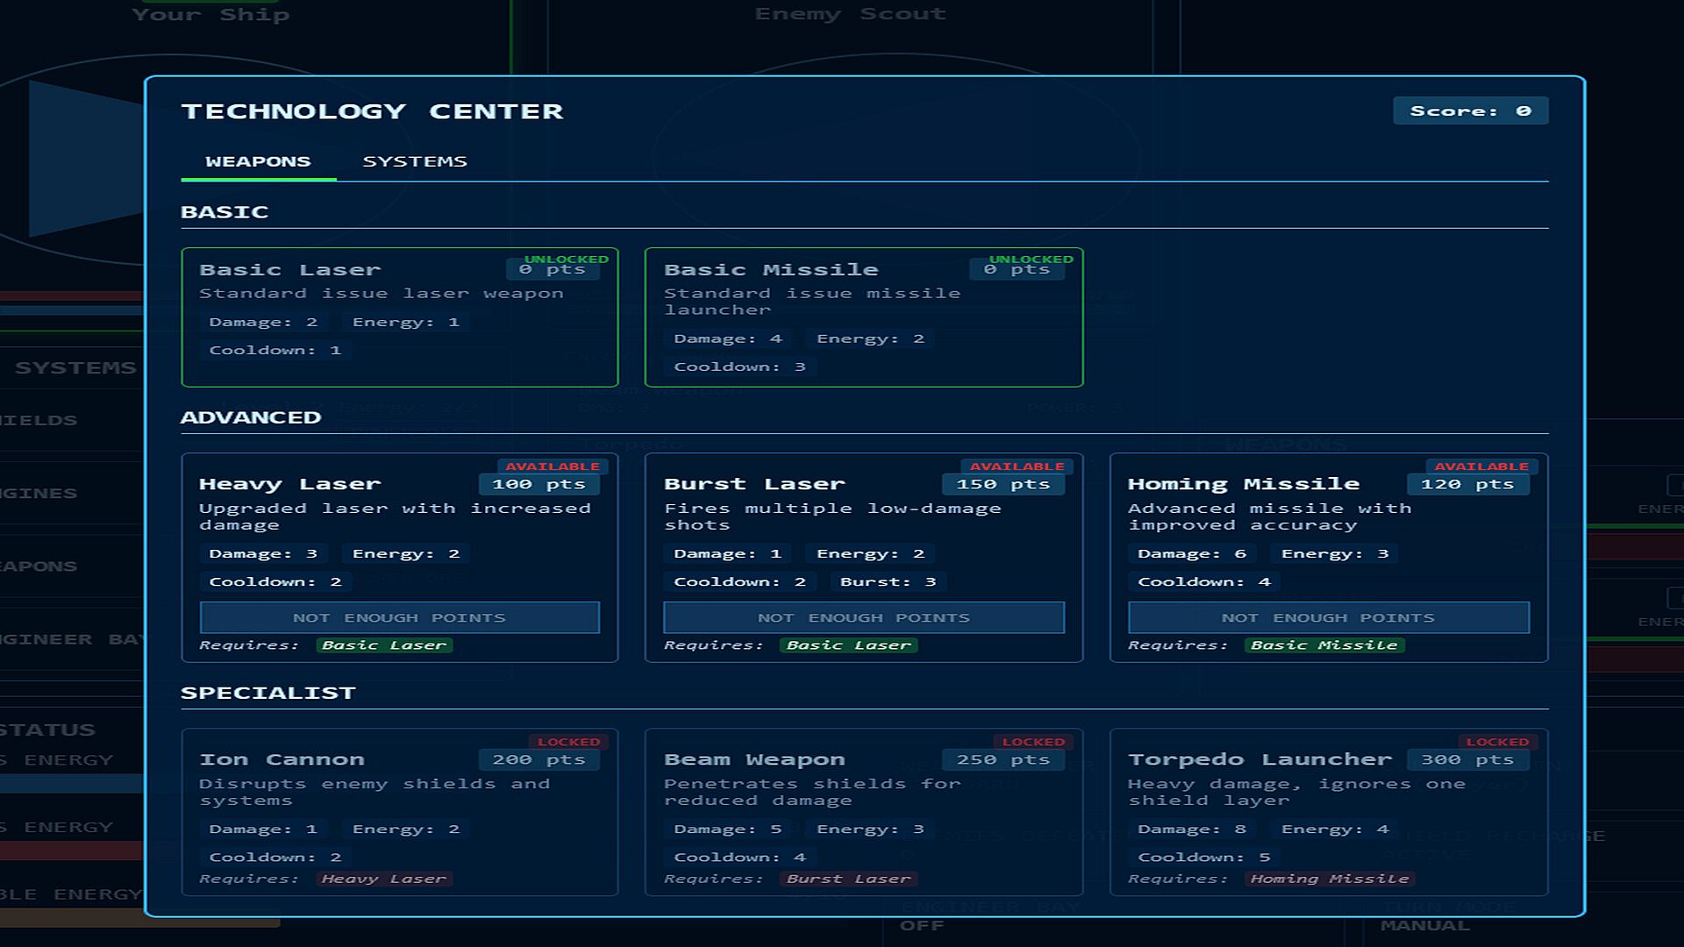
Task: Click Torpedo Launcher's Homing Missile requirement tag
Action: click(1329, 879)
